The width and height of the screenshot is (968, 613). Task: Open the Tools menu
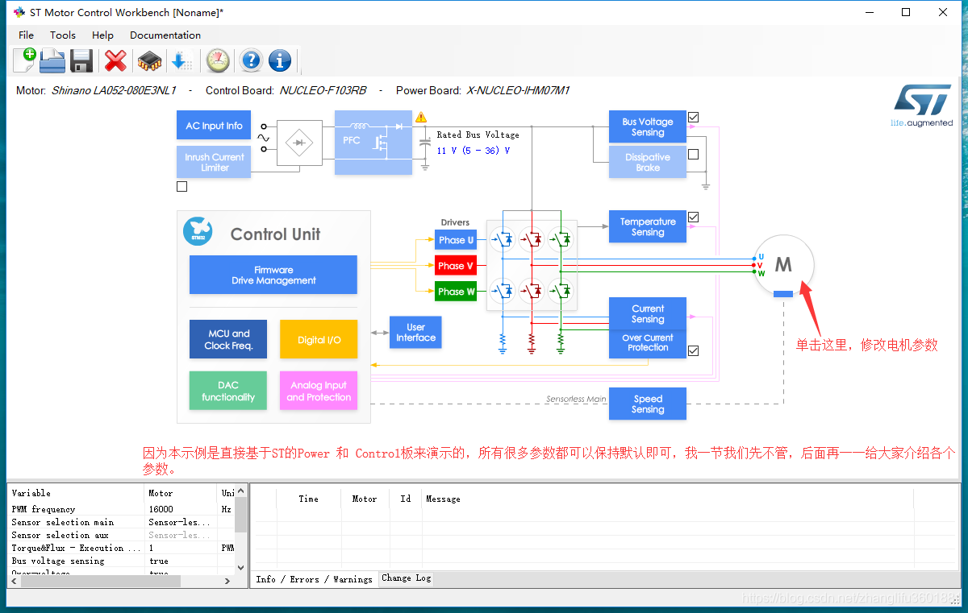[63, 35]
